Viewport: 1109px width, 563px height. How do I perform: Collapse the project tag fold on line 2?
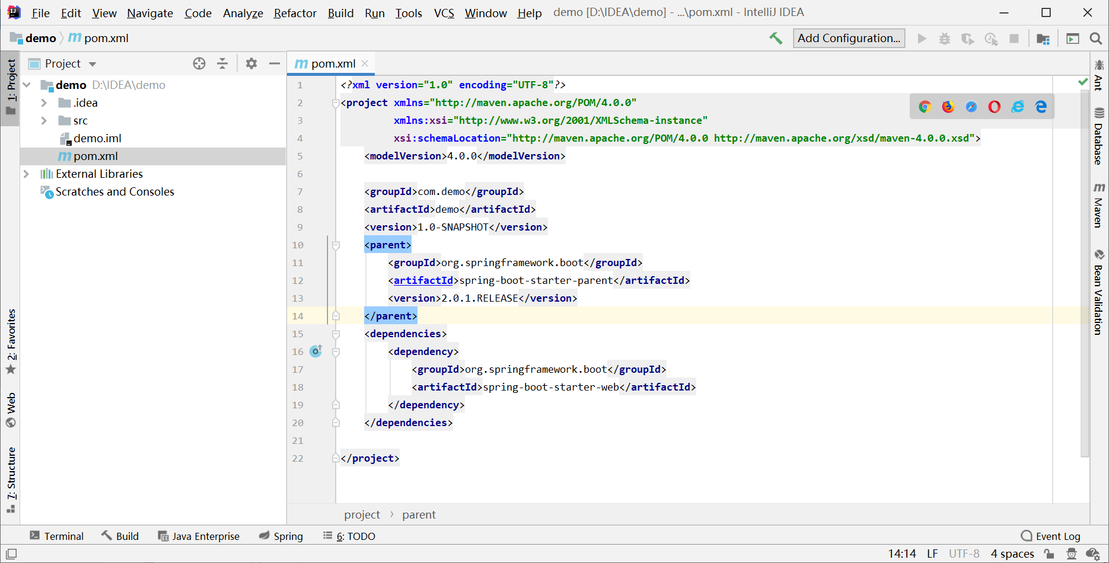tap(336, 103)
